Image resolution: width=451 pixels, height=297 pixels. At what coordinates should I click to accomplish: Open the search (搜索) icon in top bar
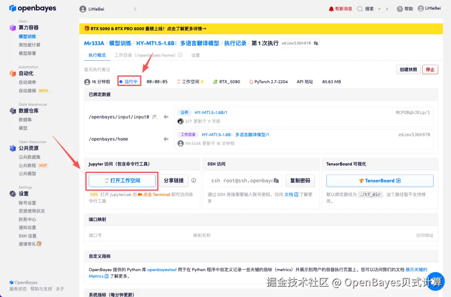click(360, 8)
